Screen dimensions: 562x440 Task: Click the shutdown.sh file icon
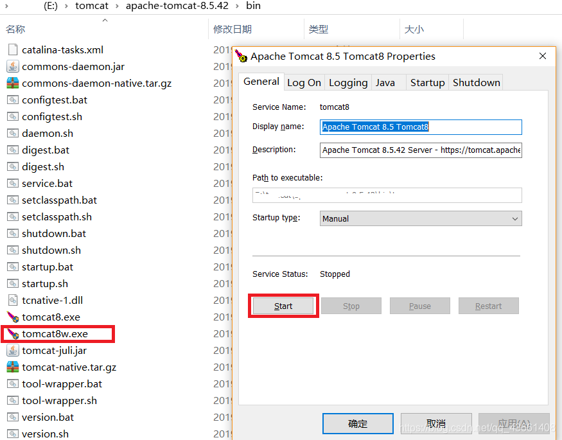click(x=13, y=250)
